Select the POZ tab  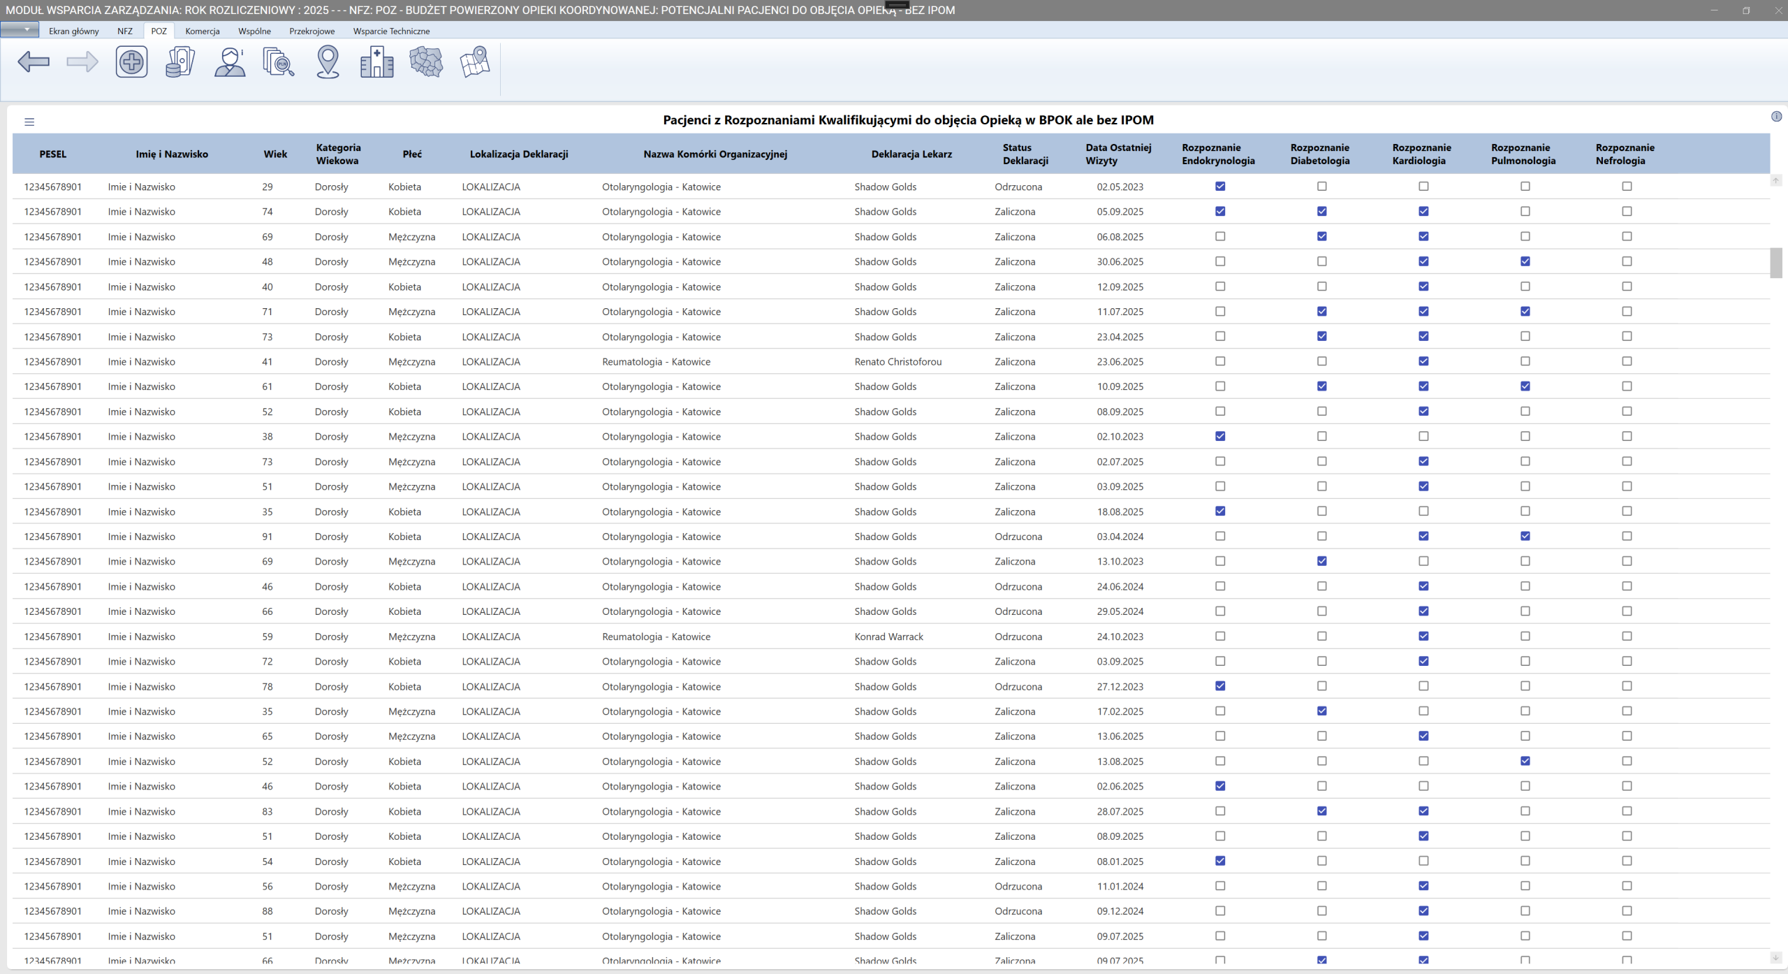pos(159,31)
